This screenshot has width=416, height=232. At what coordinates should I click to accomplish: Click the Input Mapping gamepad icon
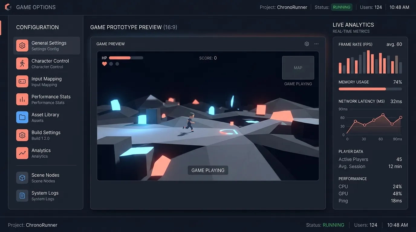pyautogui.click(x=22, y=81)
